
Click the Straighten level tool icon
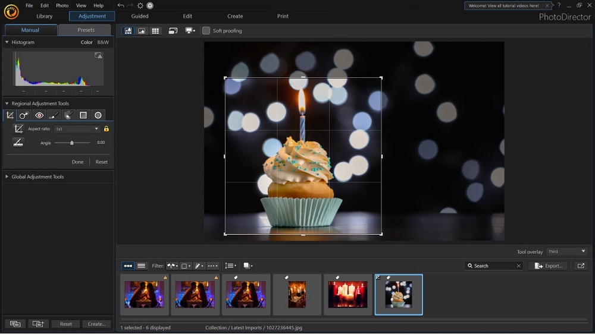tap(18, 143)
